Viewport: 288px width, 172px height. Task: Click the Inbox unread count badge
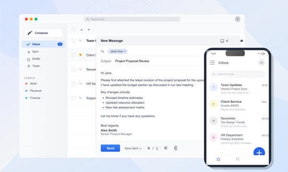[60, 44]
